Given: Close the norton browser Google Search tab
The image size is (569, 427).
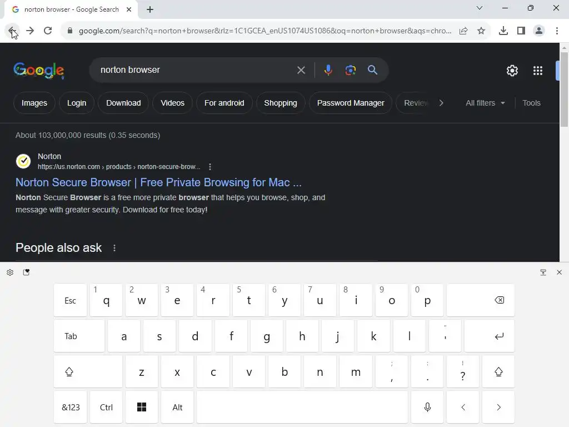Looking at the screenshot, I should point(129,9).
